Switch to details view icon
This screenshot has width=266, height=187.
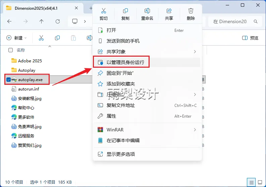251,182
